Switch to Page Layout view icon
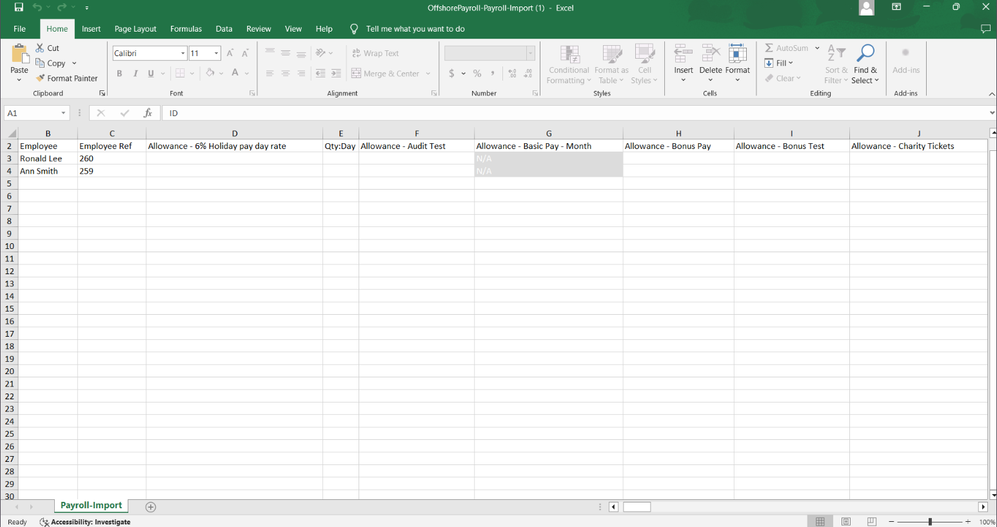The height and width of the screenshot is (527, 997). pyautogui.click(x=846, y=521)
